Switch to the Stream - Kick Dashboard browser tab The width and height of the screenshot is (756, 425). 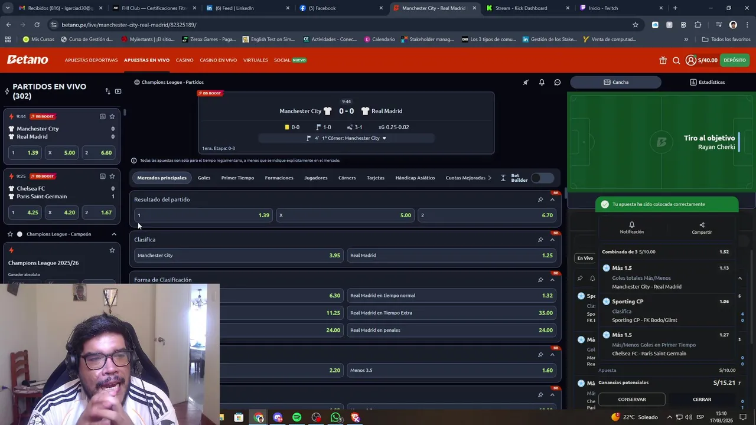521,8
